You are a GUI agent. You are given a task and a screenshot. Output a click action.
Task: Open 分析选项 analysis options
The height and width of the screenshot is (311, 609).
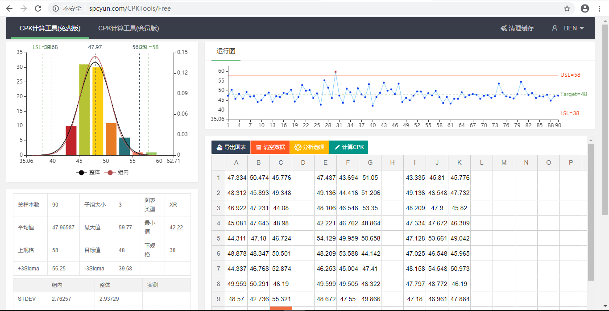click(x=309, y=147)
